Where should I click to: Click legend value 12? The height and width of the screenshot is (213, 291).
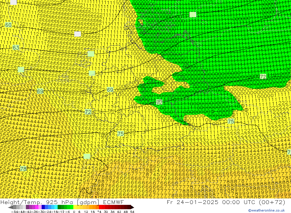86,212
